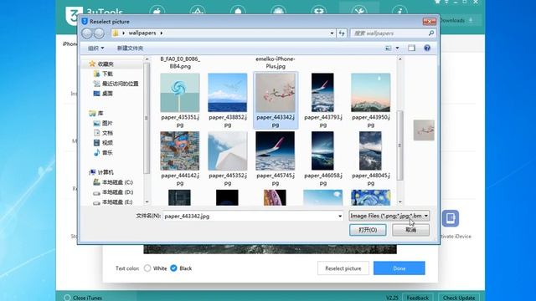Select the local disk (D:) drive
The height and width of the screenshot is (301, 536).
coord(114,192)
